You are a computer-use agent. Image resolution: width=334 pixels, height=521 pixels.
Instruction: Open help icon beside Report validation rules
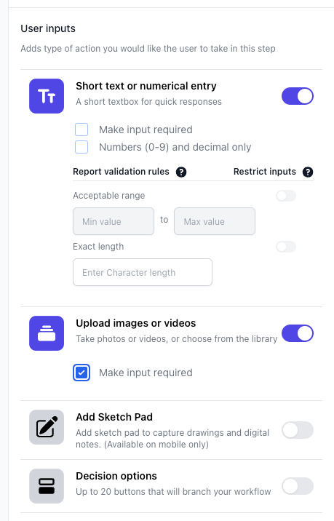[181, 172]
